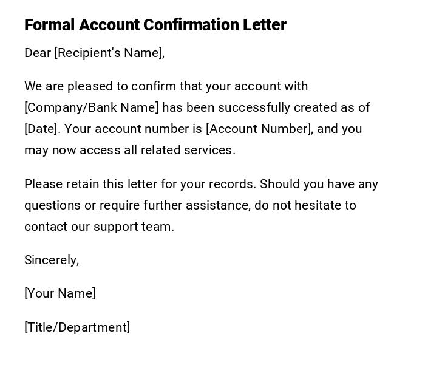The width and height of the screenshot is (425, 365).
Task: Place cursor on 'We are pleased'
Action: pos(66,86)
